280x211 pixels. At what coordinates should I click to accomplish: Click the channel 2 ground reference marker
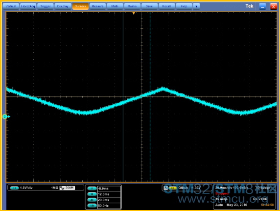point(6,117)
